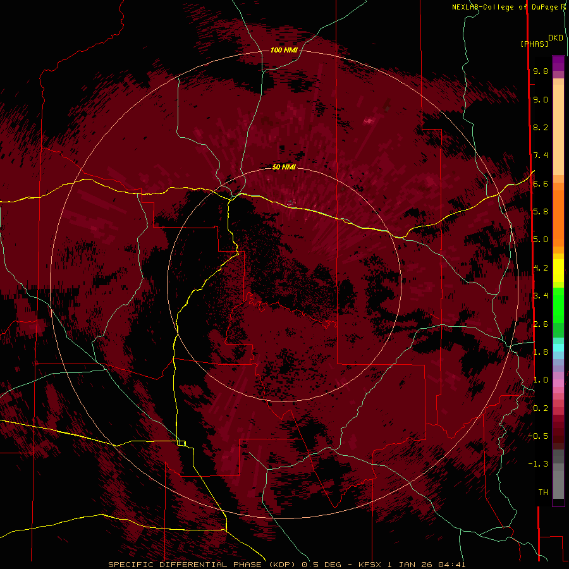Select the 5.0 scale value
This screenshot has height=569, width=569.
pos(541,240)
